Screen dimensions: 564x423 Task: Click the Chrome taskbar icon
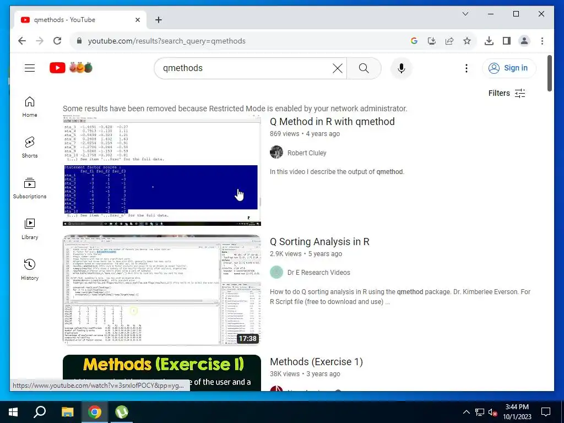(x=95, y=412)
